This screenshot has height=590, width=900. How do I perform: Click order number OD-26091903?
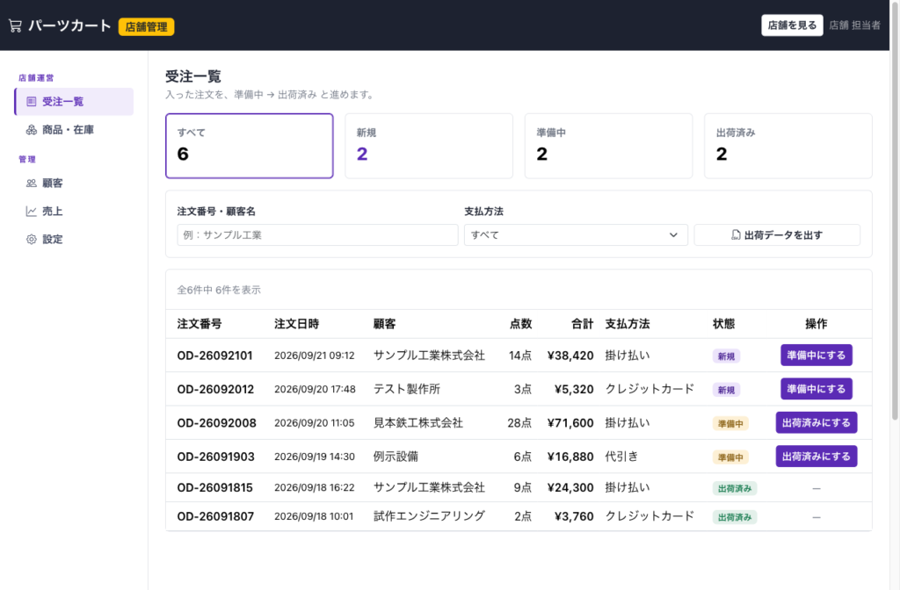point(215,457)
